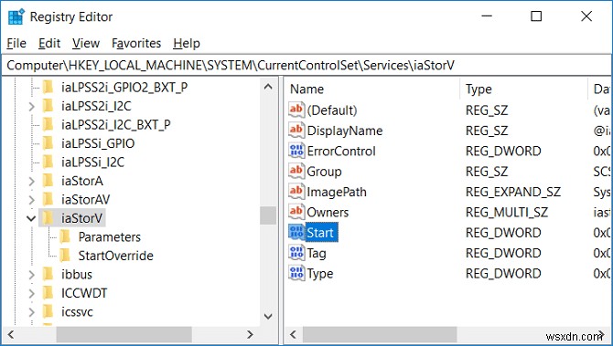Click the ErrorControl DWORD value icon
This screenshot has width=613, height=346.
coord(296,151)
